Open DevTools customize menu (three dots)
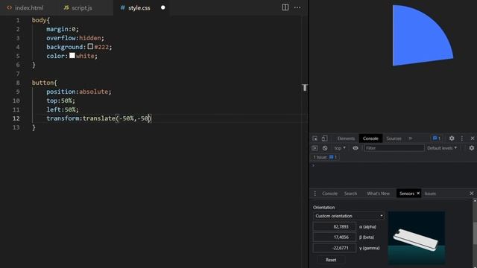Image resolution: width=477 pixels, height=268 pixels. click(462, 138)
